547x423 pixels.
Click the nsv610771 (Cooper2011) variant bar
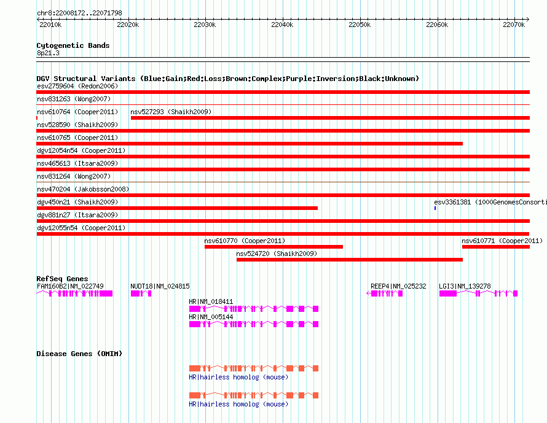[496, 247]
